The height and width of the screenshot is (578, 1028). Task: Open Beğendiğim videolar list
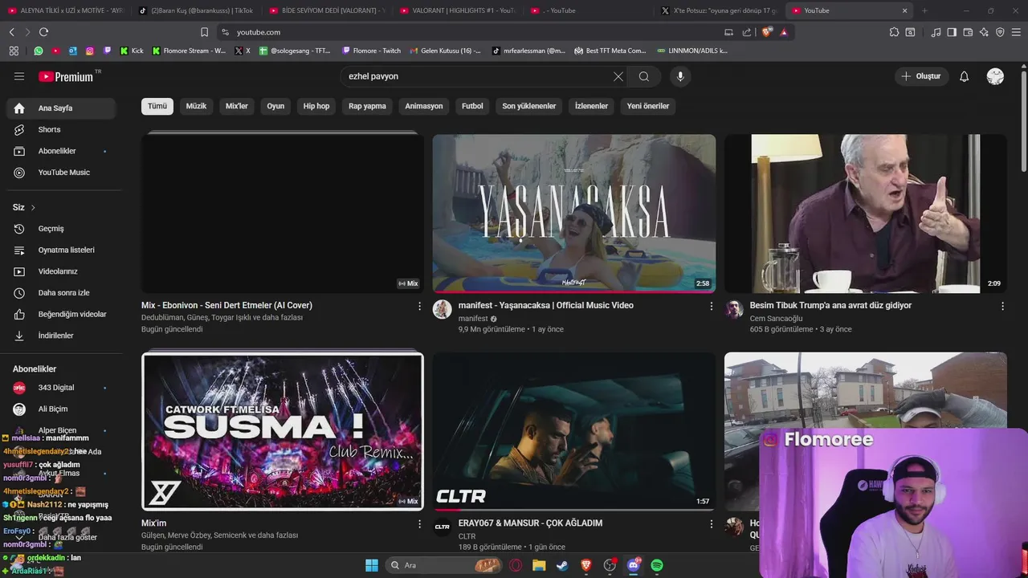tap(61, 314)
